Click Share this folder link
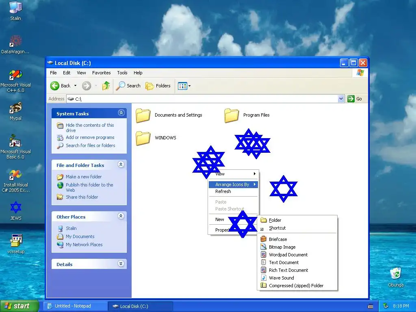Image resolution: width=416 pixels, height=312 pixels. click(x=82, y=197)
